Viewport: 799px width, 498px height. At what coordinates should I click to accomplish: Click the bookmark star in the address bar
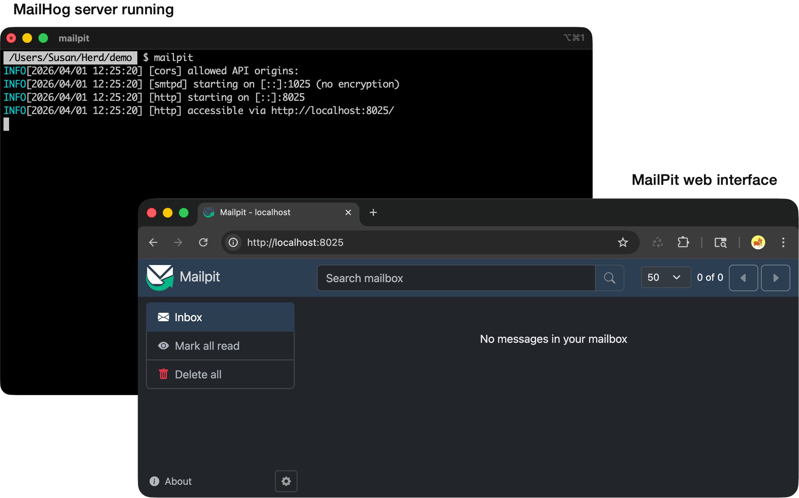coord(623,242)
